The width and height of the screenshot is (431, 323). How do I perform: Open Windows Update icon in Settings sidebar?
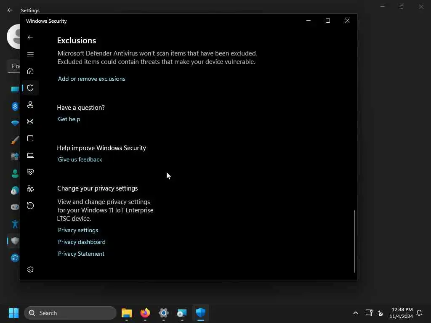15,258
